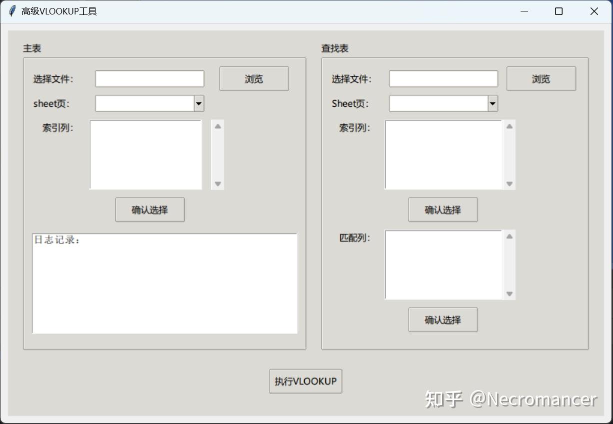Click the 选择文件 input field under 主表
Viewport: 613px width, 424px height.
[149, 78]
